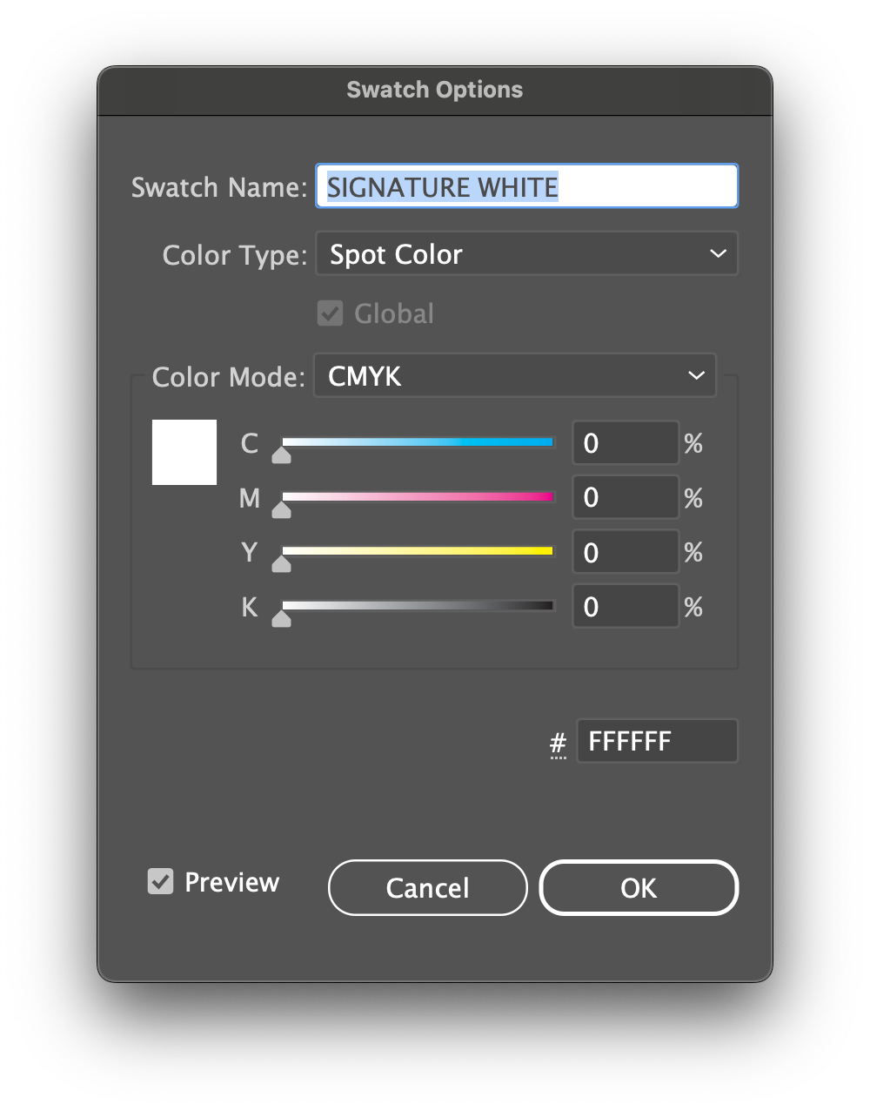This screenshot has height=1111, width=870.
Task: Click the K percentage field
Action: click(x=625, y=607)
